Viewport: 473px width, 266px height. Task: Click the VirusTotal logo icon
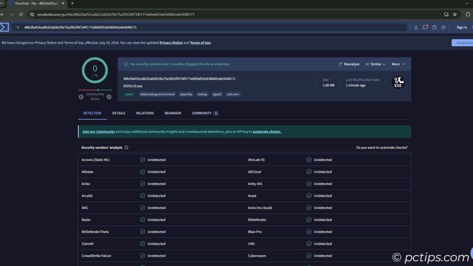(x=4, y=27)
